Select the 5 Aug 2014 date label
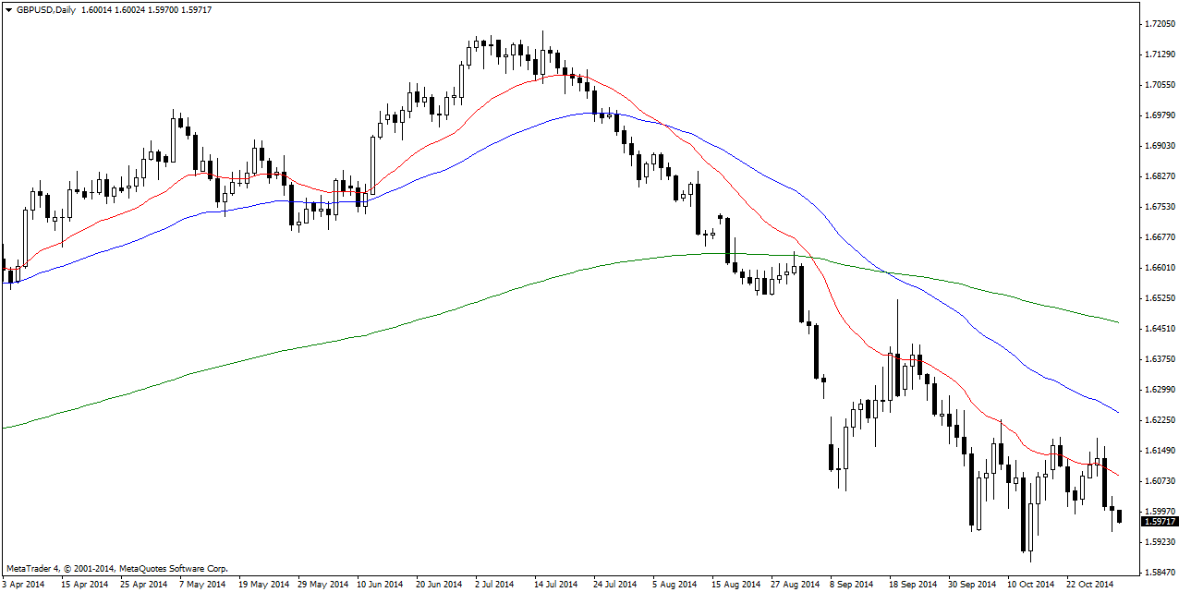This screenshot has height=592, width=1179. (674, 585)
